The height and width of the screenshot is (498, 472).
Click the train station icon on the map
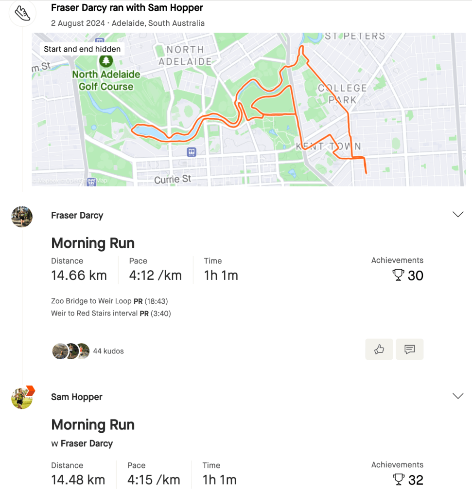click(x=192, y=152)
